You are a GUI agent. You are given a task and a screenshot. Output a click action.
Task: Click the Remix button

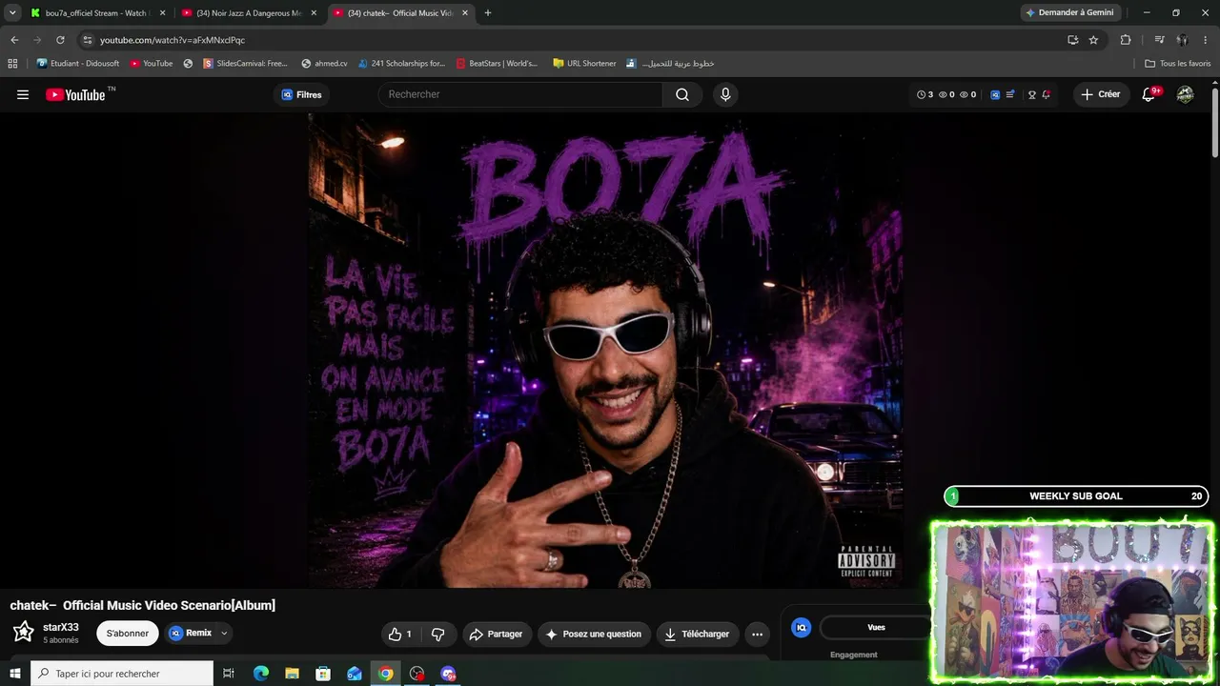click(x=191, y=634)
